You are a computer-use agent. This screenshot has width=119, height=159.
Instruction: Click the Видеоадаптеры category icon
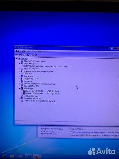tap(22, 64)
